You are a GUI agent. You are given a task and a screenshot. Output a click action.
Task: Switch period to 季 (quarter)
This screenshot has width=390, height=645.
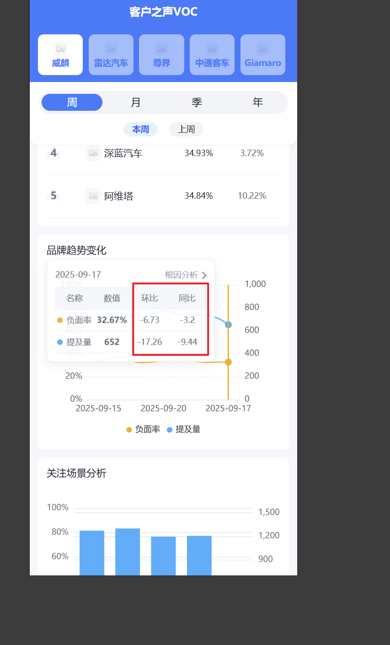point(197,103)
